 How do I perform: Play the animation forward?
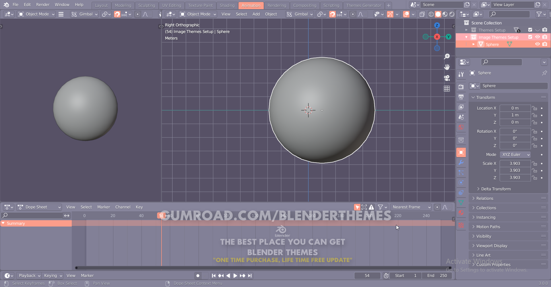(x=235, y=276)
